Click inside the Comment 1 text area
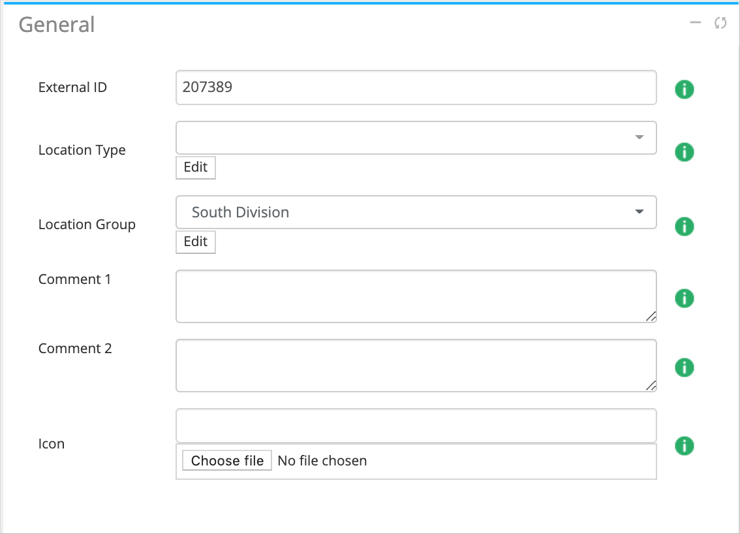Screen dimensions: 740x534 click(x=416, y=296)
